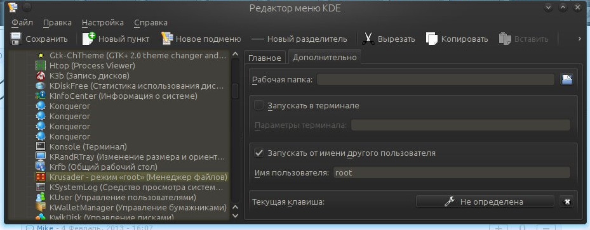The width and height of the screenshot is (590, 230).
Task: Select the Htop (Process Viewer) entry
Action: (92, 66)
